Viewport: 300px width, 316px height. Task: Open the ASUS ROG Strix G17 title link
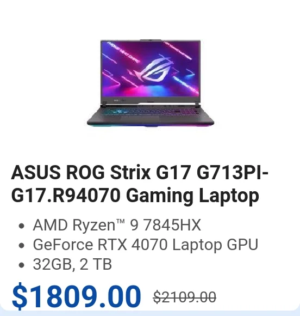[x=140, y=184]
